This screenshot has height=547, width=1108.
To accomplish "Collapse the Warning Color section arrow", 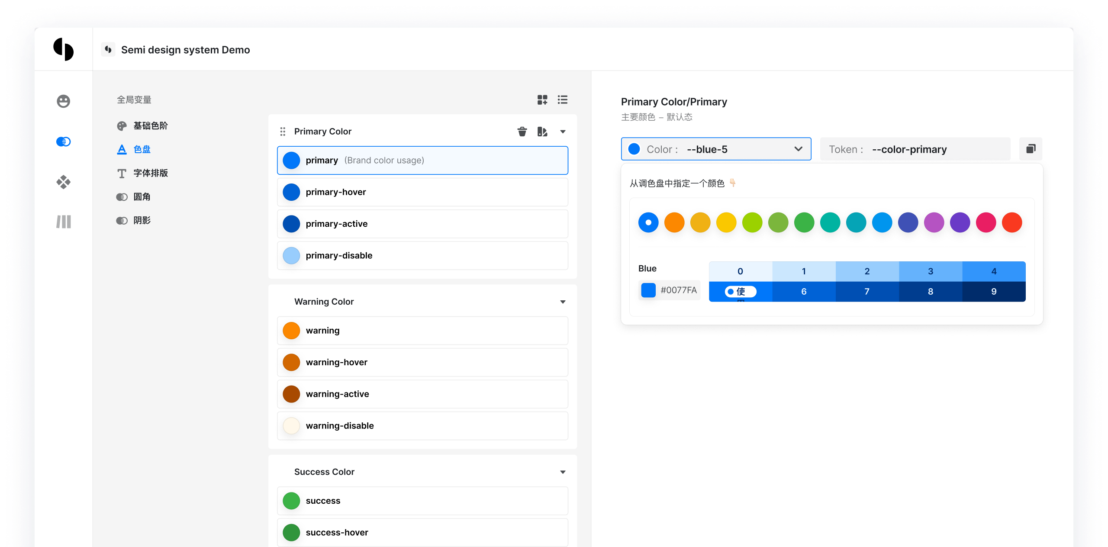I will click(563, 302).
